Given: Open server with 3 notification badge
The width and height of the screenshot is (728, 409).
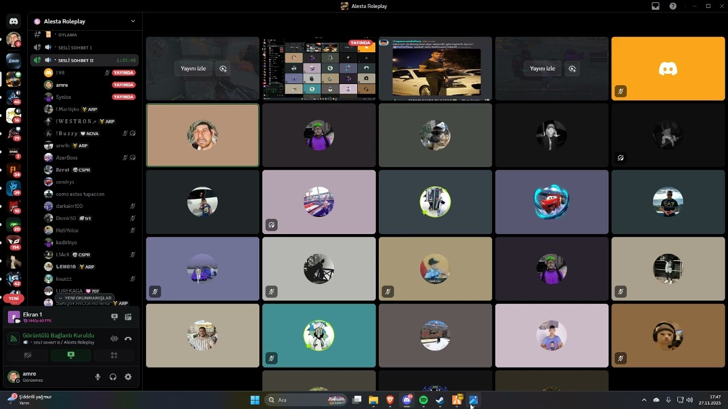Looking at the screenshot, I should [14, 40].
